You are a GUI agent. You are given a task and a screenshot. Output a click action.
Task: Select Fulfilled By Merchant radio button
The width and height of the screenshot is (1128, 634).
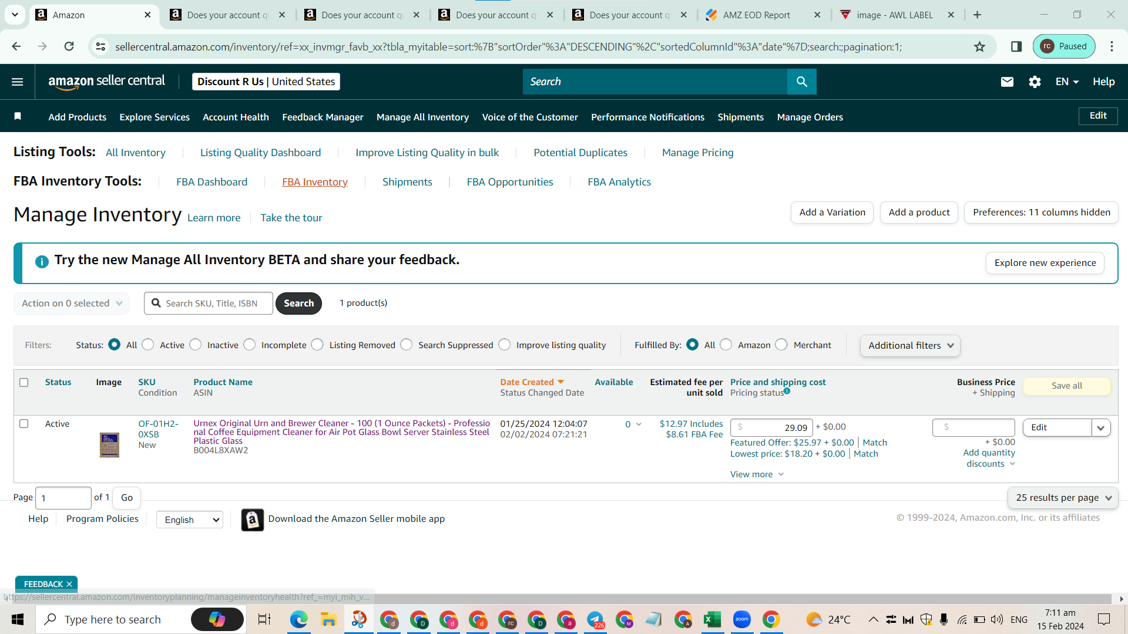tap(781, 345)
